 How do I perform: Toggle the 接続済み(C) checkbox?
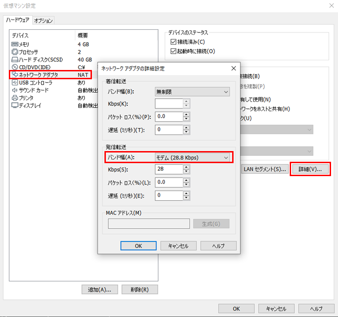point(173,42)
